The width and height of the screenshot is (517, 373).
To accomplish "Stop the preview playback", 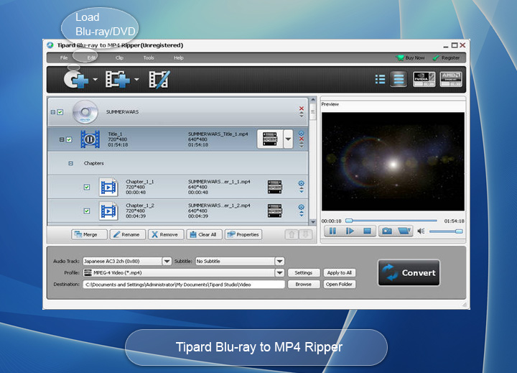I will click(x=367, y=231).
